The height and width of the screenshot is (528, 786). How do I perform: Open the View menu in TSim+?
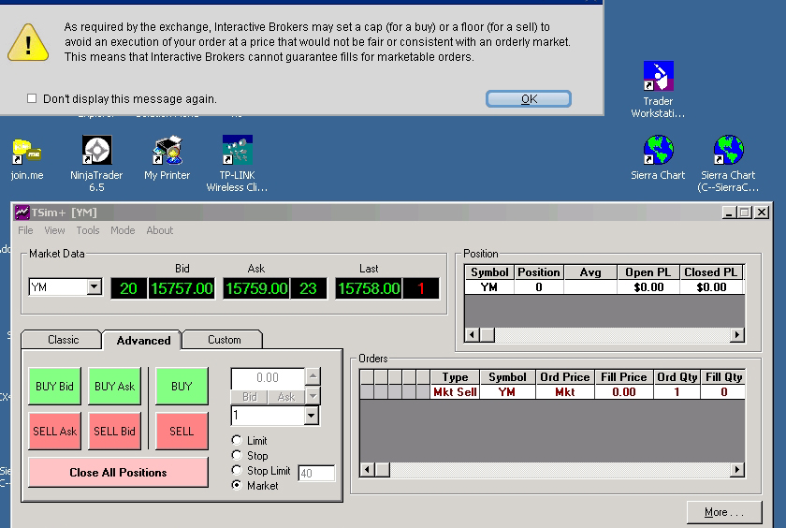coord(54,230)
